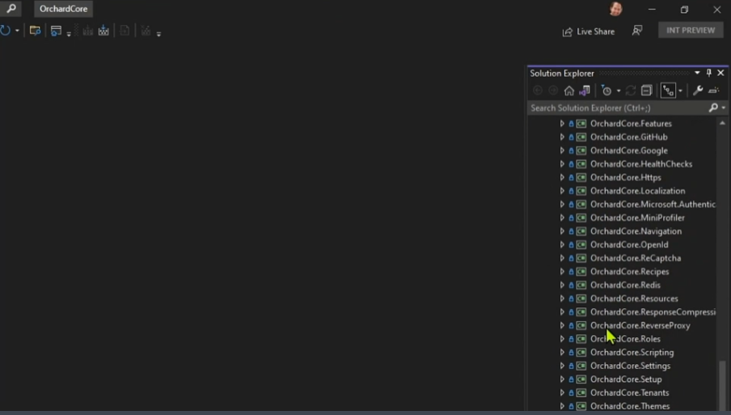Click the browser window home toolbar icon

[56, 31]
